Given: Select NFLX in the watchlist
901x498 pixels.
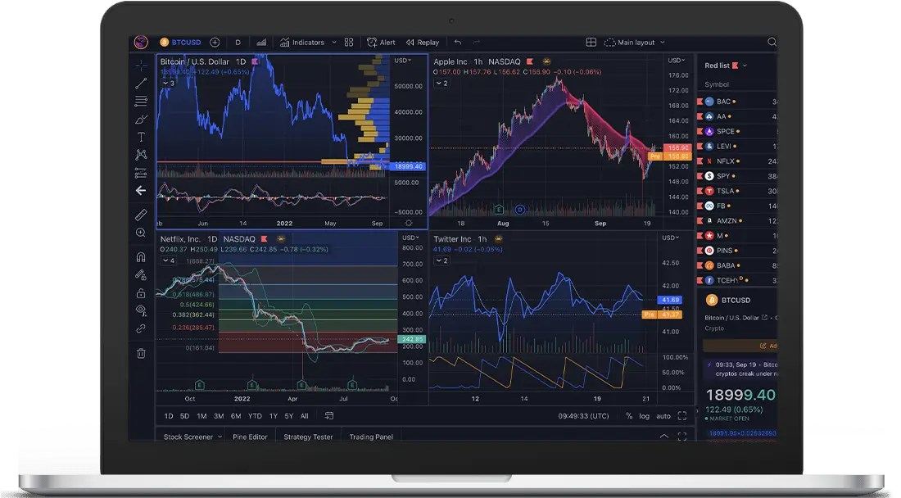Looking at the screenshot, I should point(737,161).
